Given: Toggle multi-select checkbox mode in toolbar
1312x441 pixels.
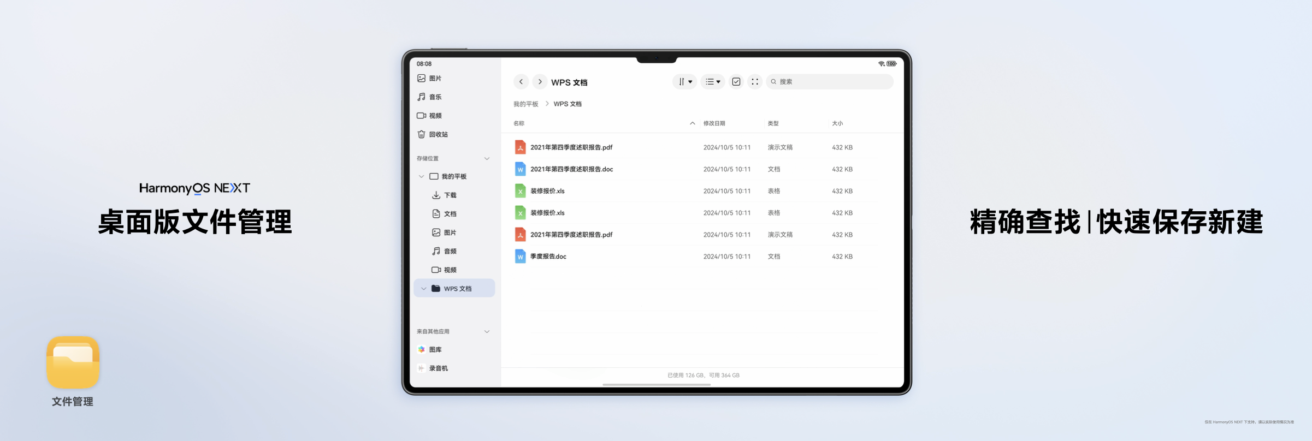Looking at the screenshot, I should pyautogui.click(x=736, y=82).
